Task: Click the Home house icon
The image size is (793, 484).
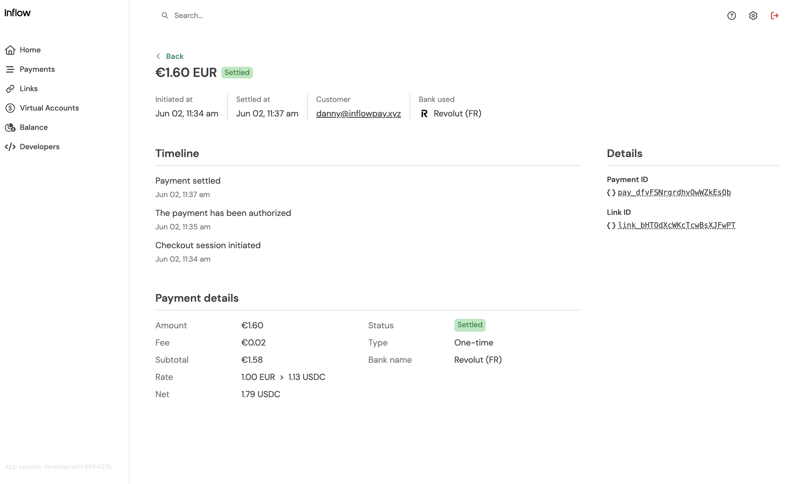Action: (10, 50)
